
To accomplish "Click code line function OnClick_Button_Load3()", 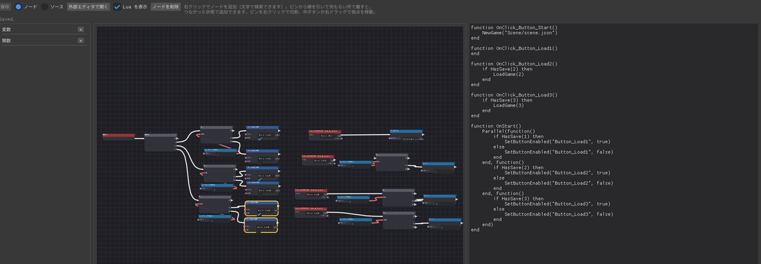I will pos(514,95).
